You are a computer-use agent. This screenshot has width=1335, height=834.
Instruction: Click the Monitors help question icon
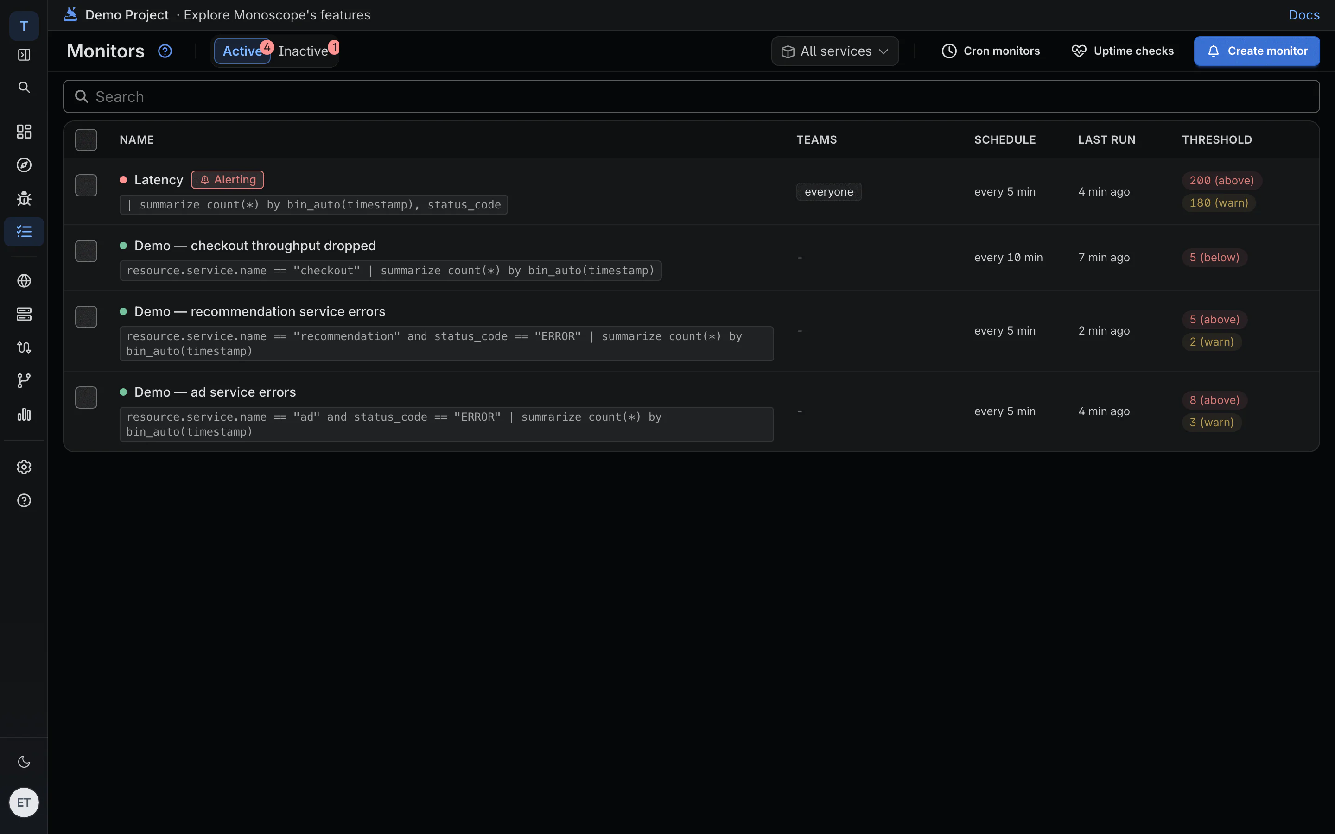coord(165,51)
